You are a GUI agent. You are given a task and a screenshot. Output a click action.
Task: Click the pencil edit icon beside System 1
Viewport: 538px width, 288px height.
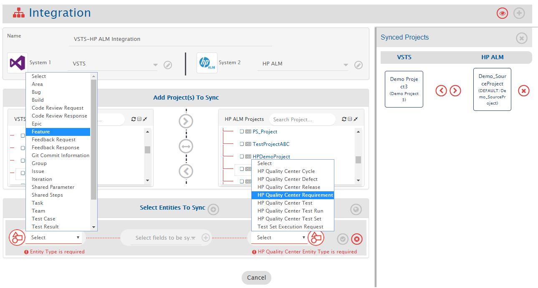(168, 65)
